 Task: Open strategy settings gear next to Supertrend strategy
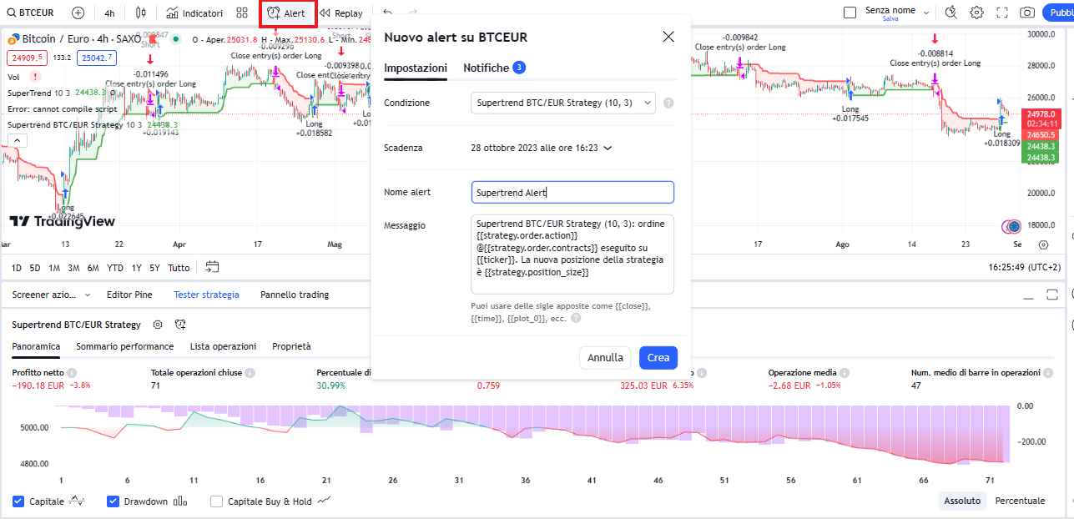click(157, 325)
